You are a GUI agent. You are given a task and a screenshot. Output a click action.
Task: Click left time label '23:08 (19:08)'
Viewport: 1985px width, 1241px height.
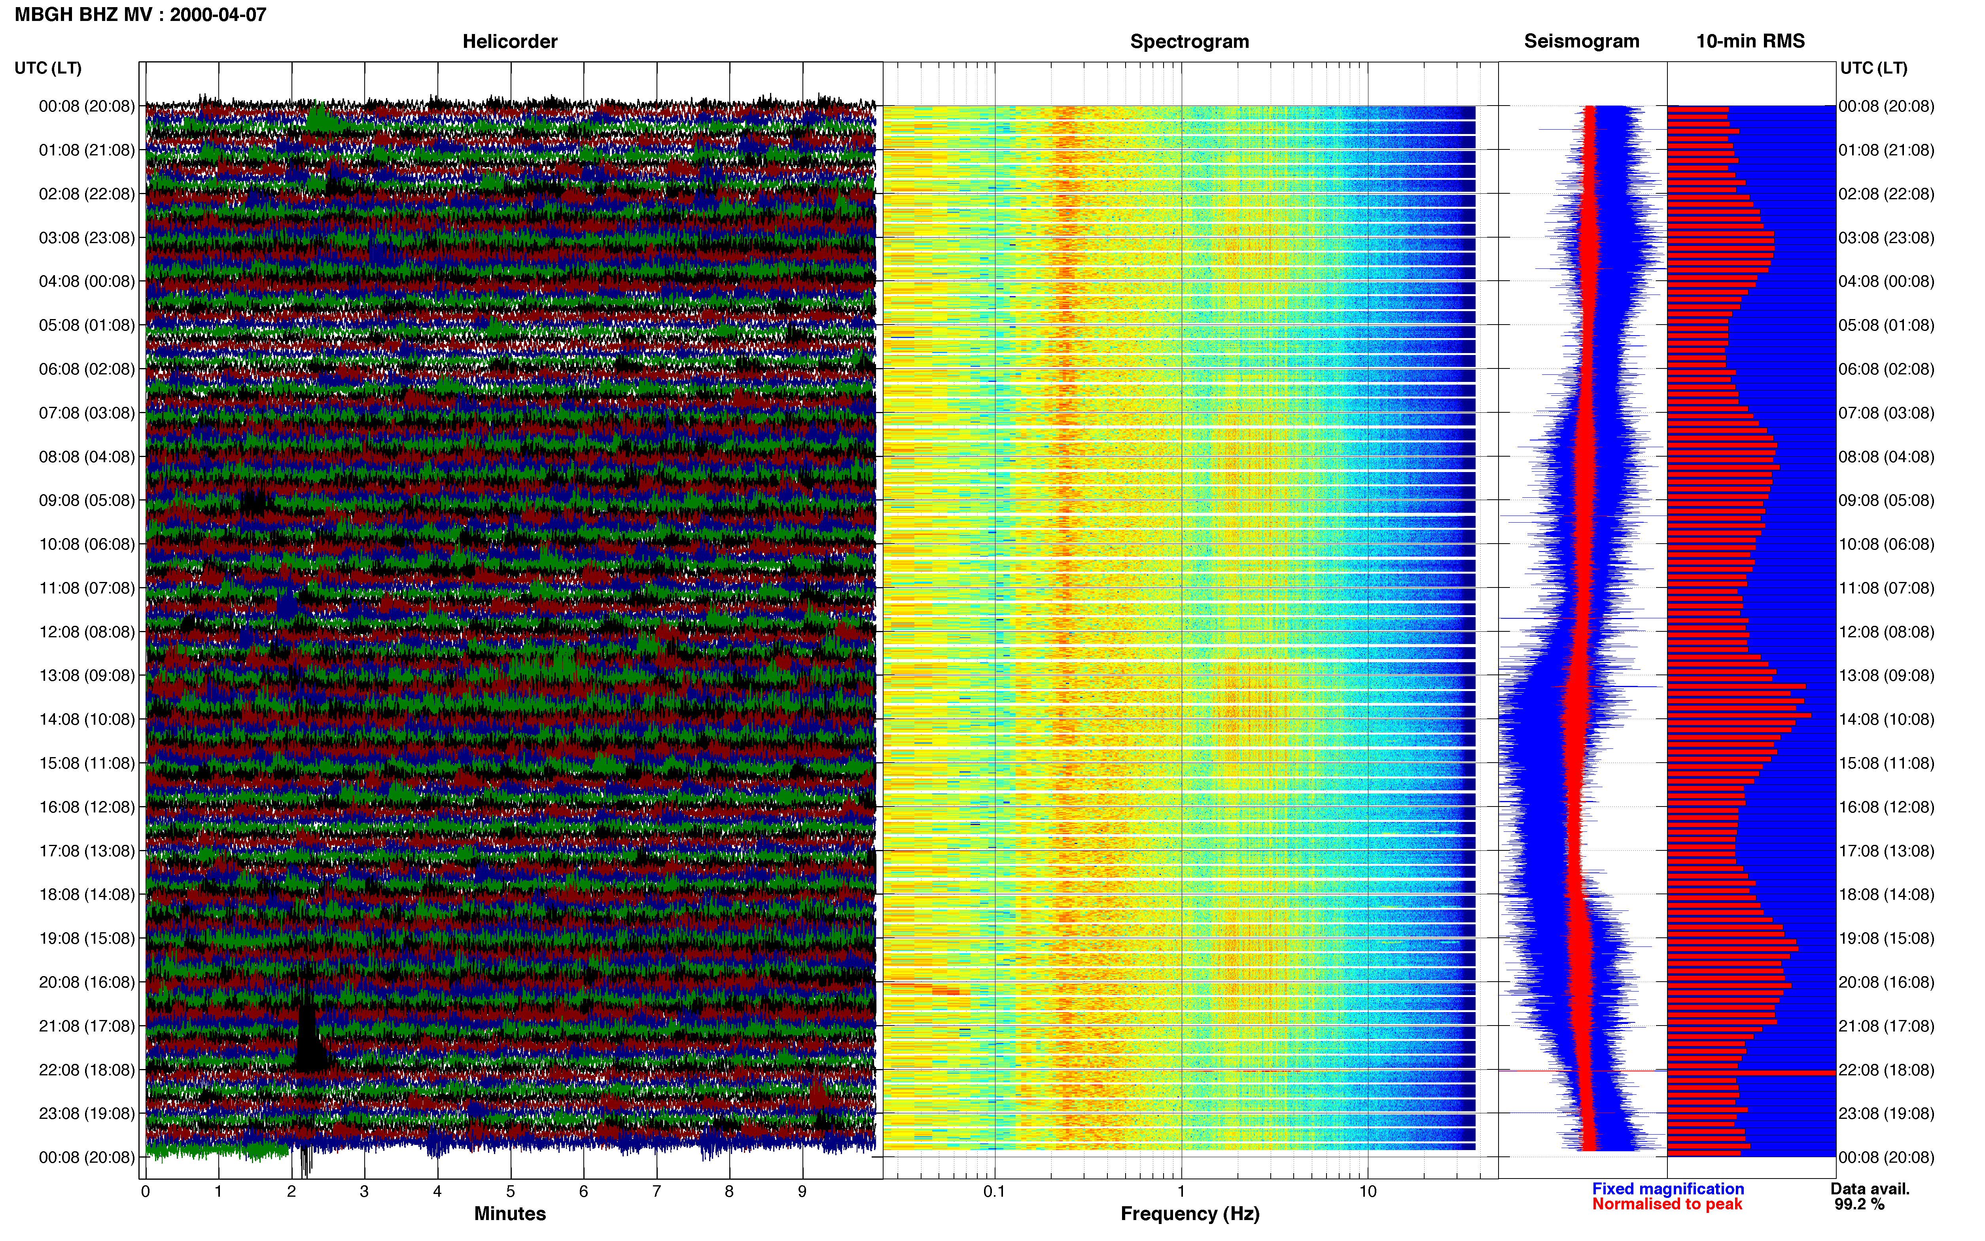pyautogui.click(x=87, y=1114)
